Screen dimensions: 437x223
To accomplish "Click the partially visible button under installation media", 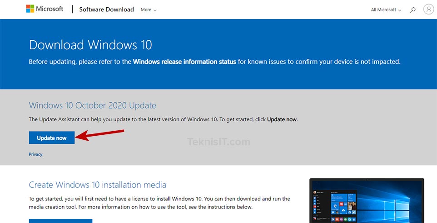I will click(60, 221).
